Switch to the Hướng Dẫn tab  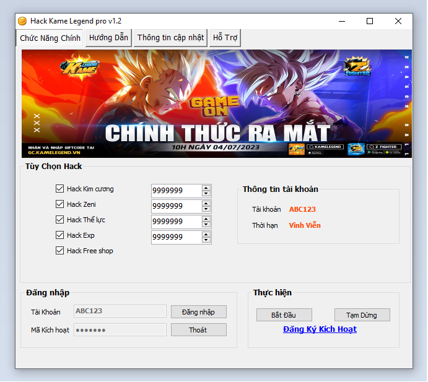108,38
